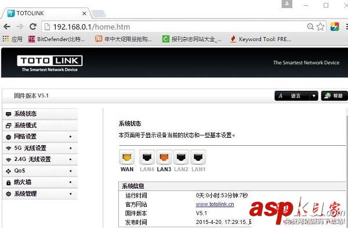348x228 pixels.
Task: Click the browser back arrow
Action: 7,27
